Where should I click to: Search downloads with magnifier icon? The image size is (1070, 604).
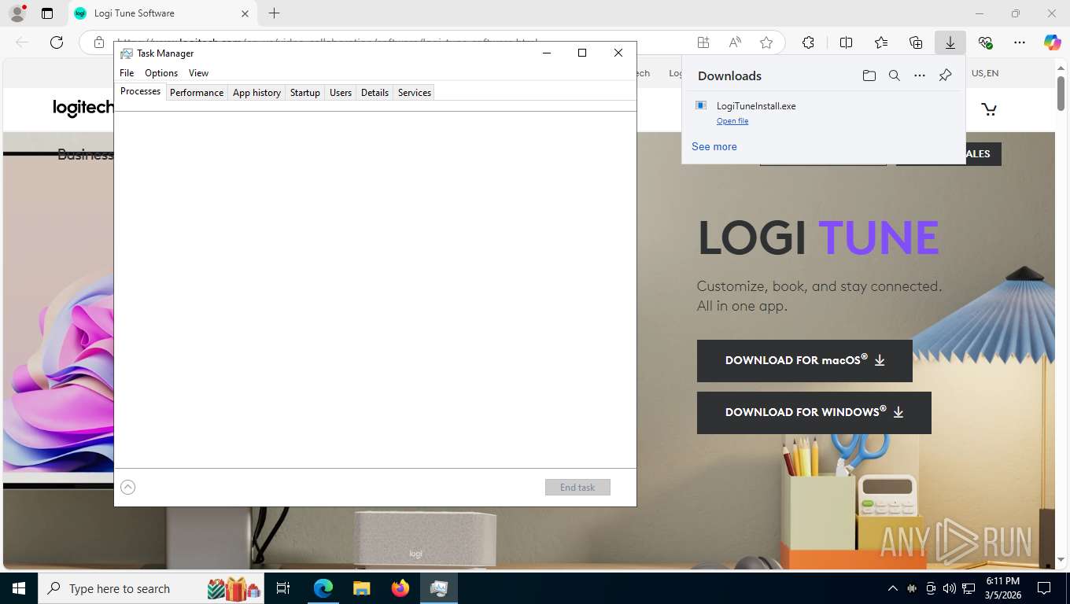click(895, 75)
